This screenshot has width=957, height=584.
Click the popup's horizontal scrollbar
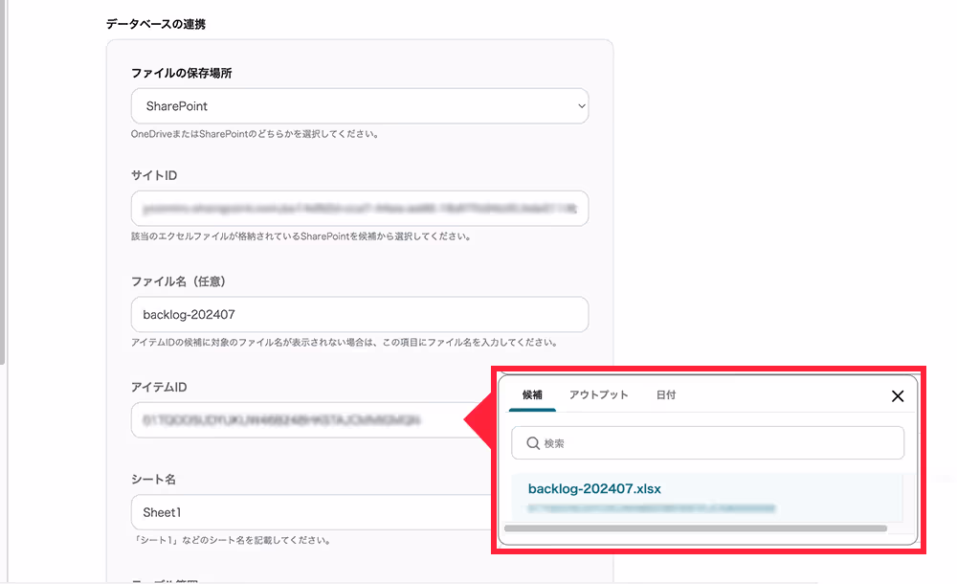696,528
